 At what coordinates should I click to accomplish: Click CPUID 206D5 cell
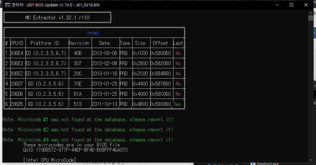point(17,104)
